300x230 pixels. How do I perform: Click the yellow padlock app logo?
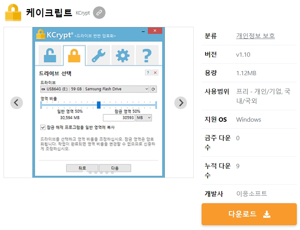coord(13,13)
